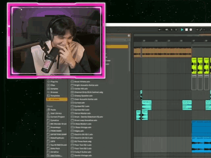Open the Plug-ins browser category
211x158 pixels.
52,82
